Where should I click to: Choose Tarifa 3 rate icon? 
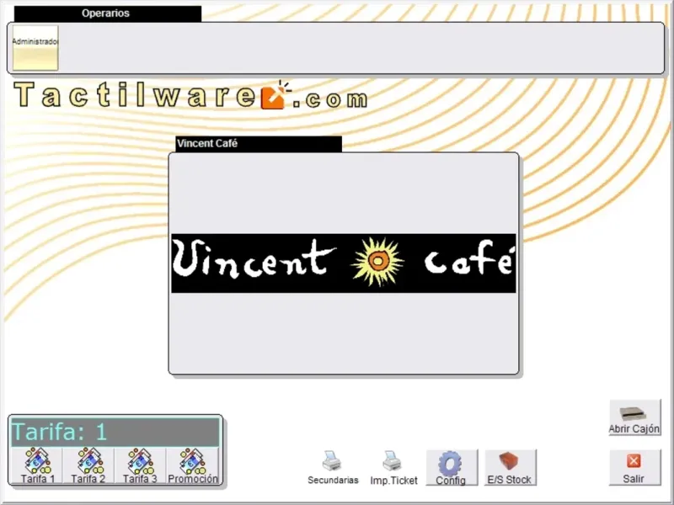[x=140, y=465]
